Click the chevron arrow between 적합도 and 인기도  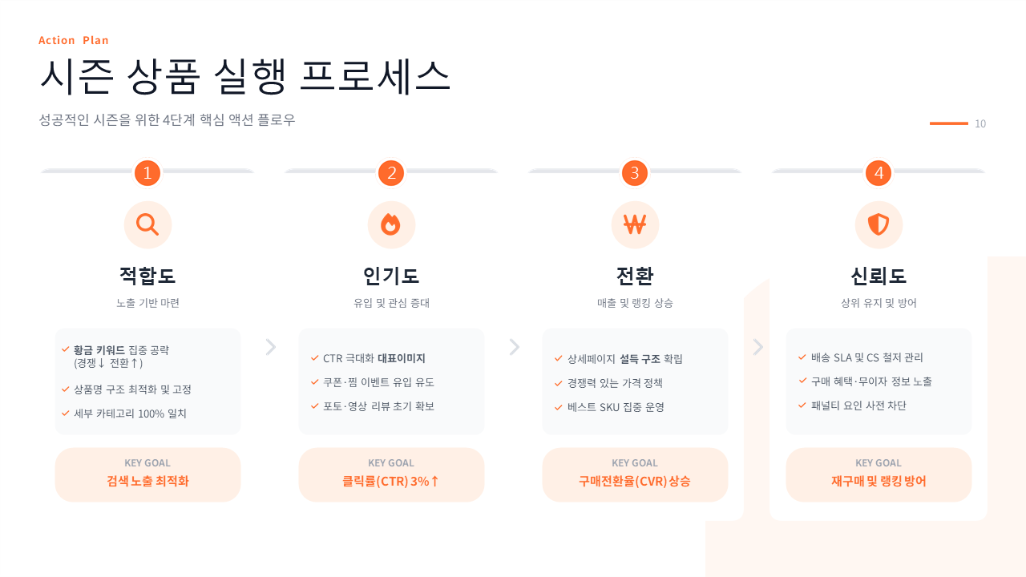point(271,347)
